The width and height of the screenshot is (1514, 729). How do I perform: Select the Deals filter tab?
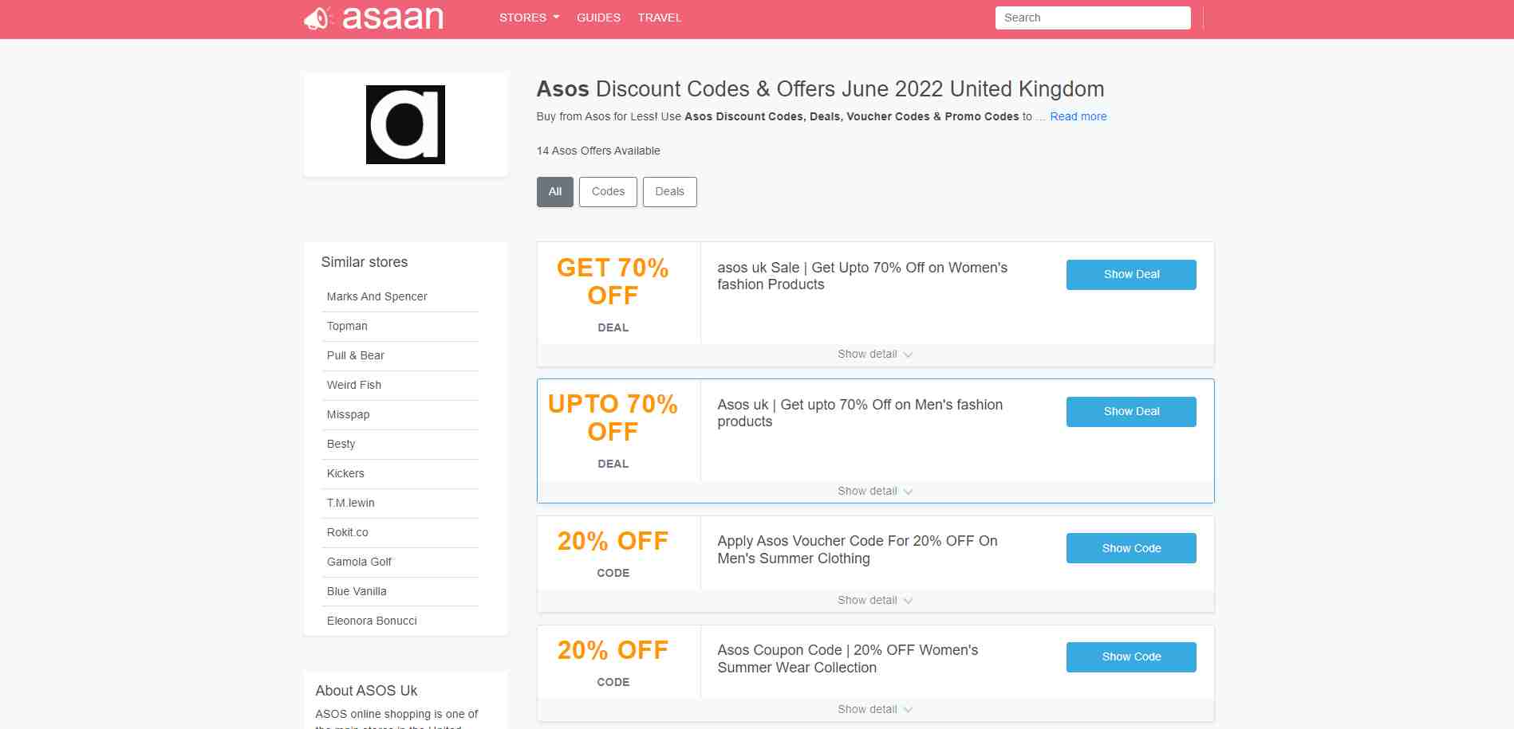669,191
